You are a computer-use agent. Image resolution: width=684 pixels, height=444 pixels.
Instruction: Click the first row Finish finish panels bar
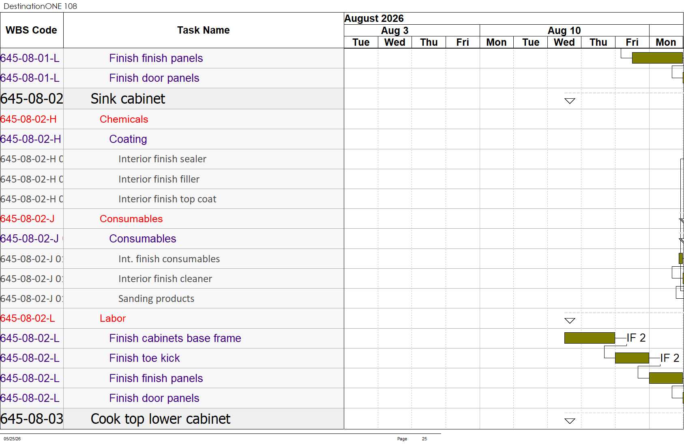coord(657,58)
